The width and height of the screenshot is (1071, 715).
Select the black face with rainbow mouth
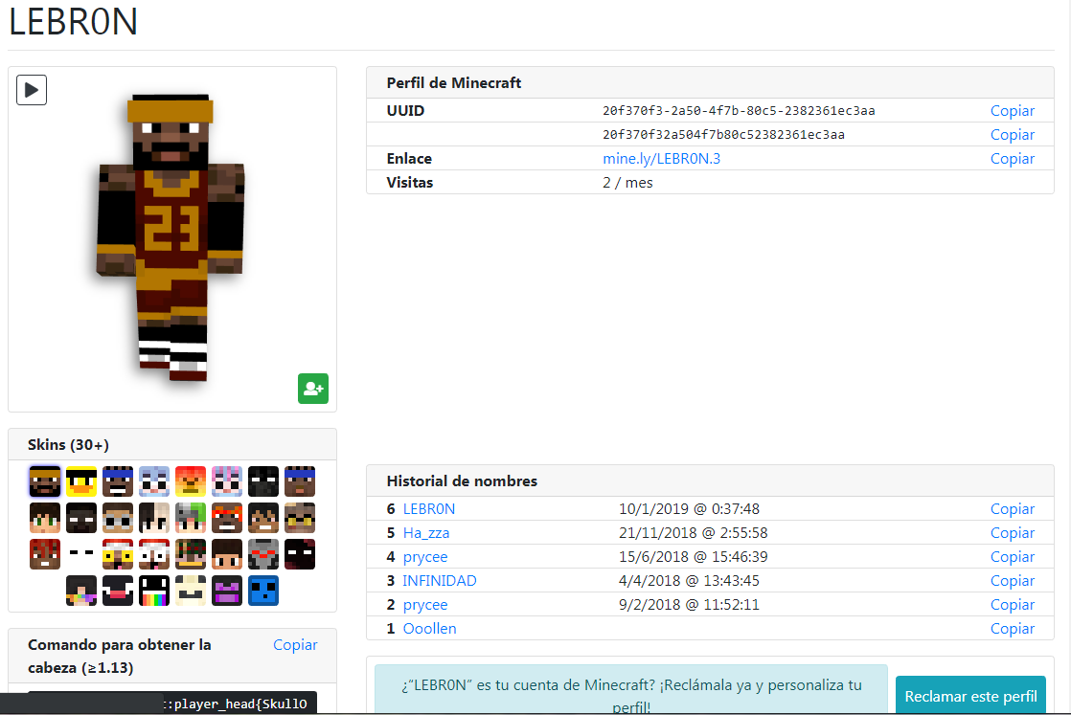tap(154, 591)
